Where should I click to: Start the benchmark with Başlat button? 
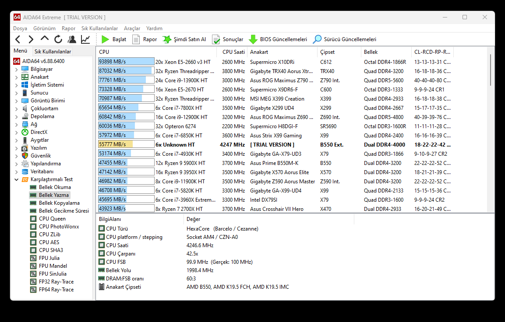[114, 39]
